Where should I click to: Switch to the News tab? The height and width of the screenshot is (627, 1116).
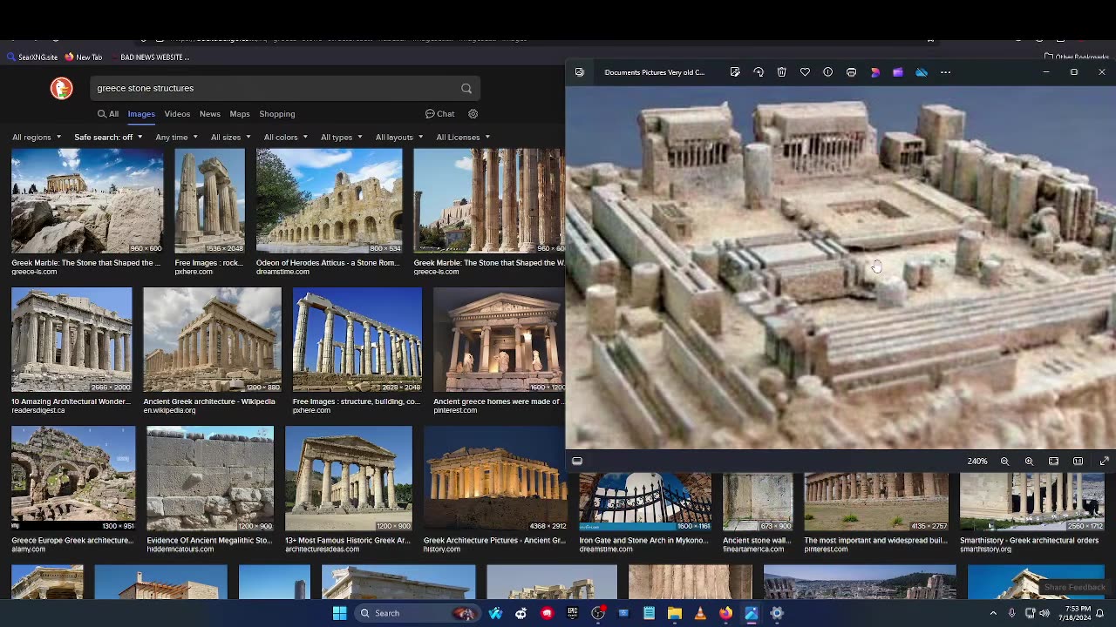click(209, 114)
